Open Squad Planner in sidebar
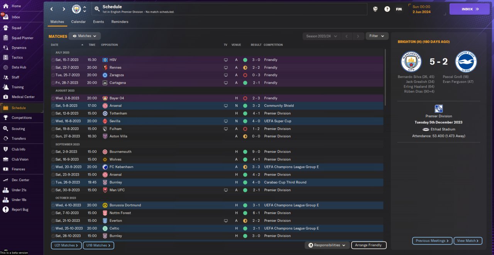This screenshot has width=494, height=255. (x=22, y=38)
